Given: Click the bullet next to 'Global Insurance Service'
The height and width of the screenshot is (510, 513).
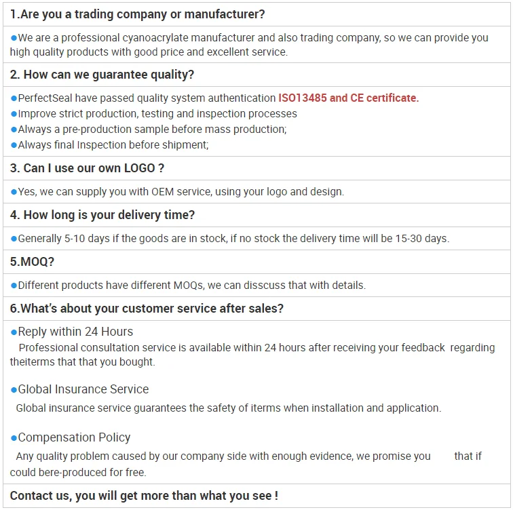Looking at the screenshot, I should (x=14, y=389).
